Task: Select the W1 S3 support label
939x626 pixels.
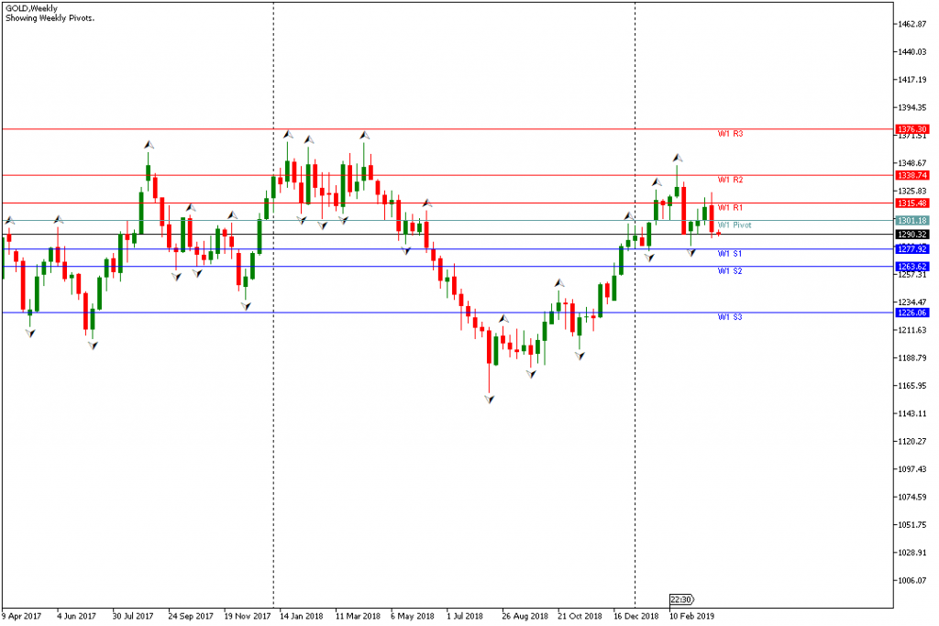Action: [x=730, y=317]
